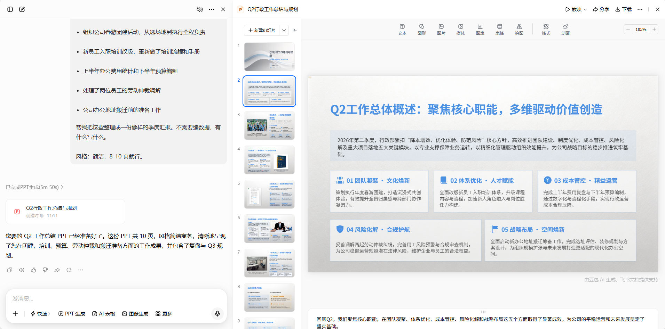Regenerate the reply
The height and width of the screenshot is (329, 665).
tap(69, 270)
